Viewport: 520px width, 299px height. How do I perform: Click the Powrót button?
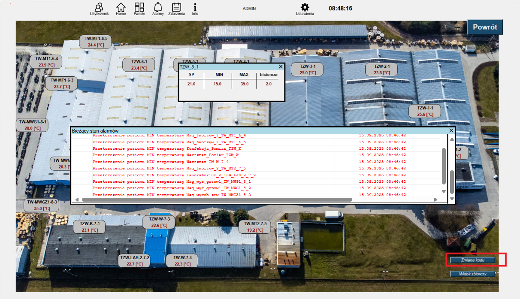point(484,27)
